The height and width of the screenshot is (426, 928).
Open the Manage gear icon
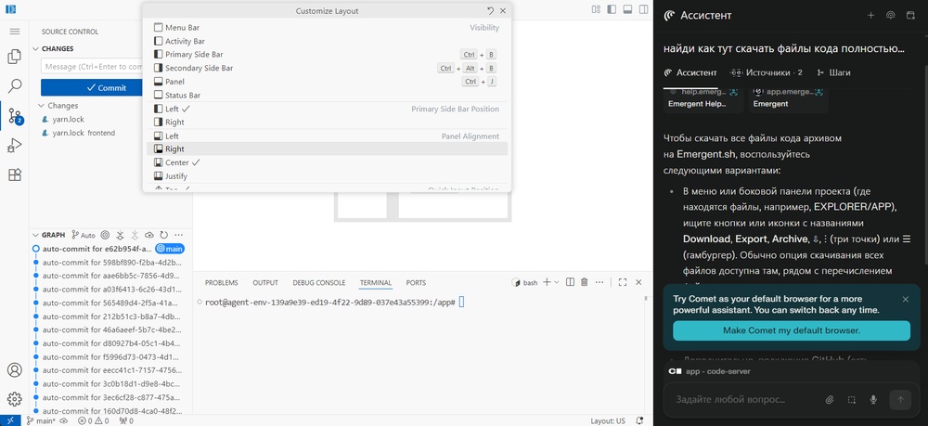[x=14, y=399]
